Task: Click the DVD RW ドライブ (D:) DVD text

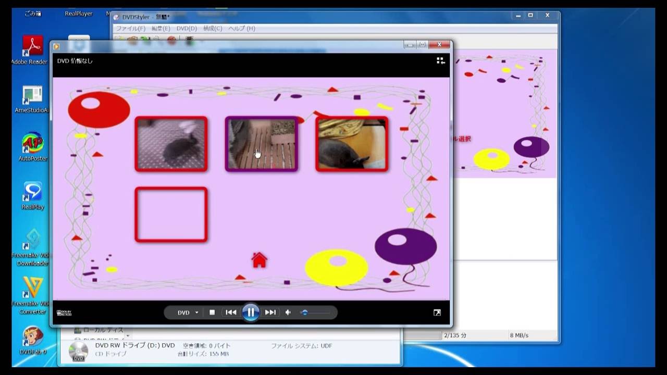Action: [135, 345]
